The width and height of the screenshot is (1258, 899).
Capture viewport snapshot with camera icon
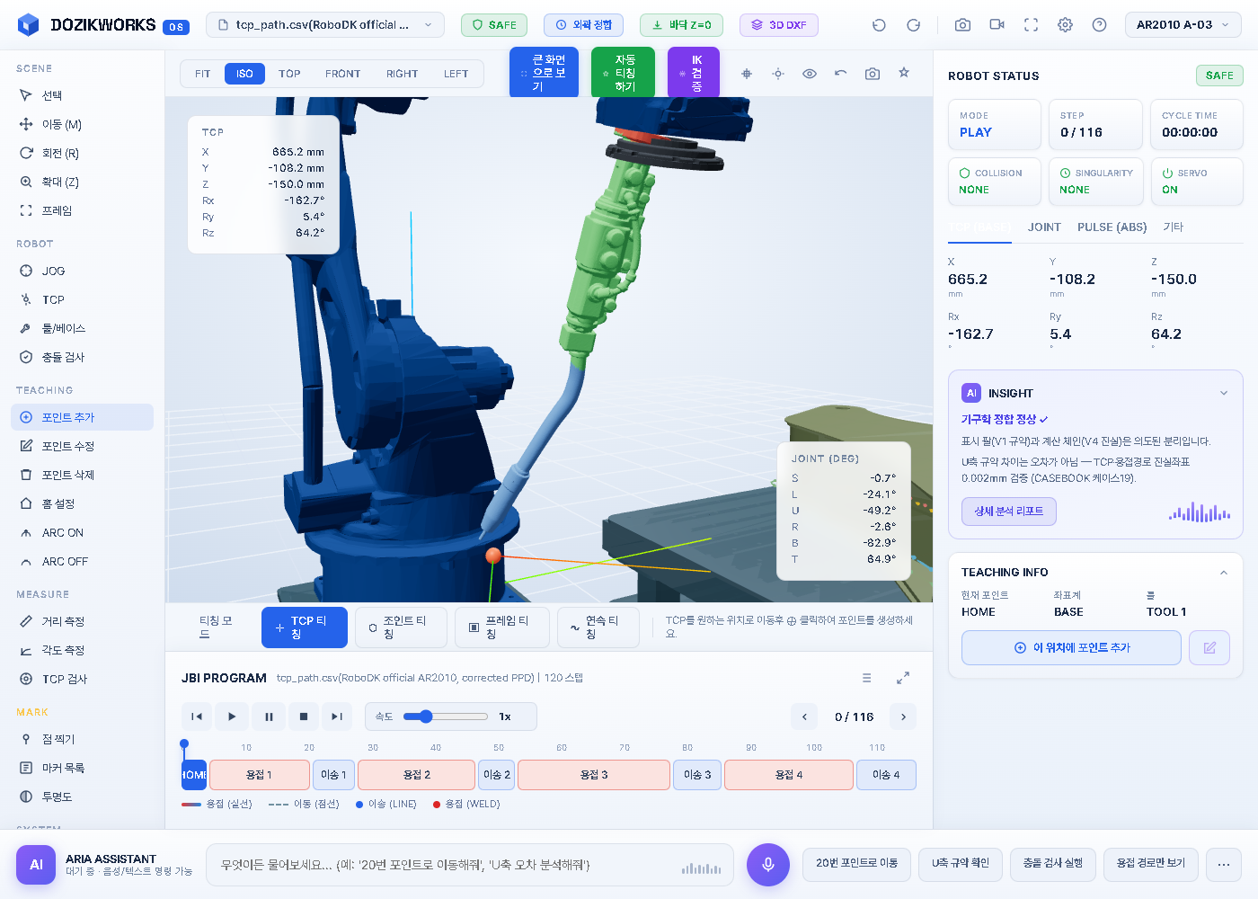pos(873,74)
